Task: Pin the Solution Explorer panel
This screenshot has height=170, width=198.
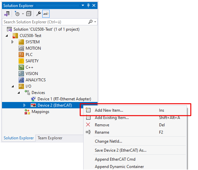Action: pyautogui.click(x=88, y=5)
